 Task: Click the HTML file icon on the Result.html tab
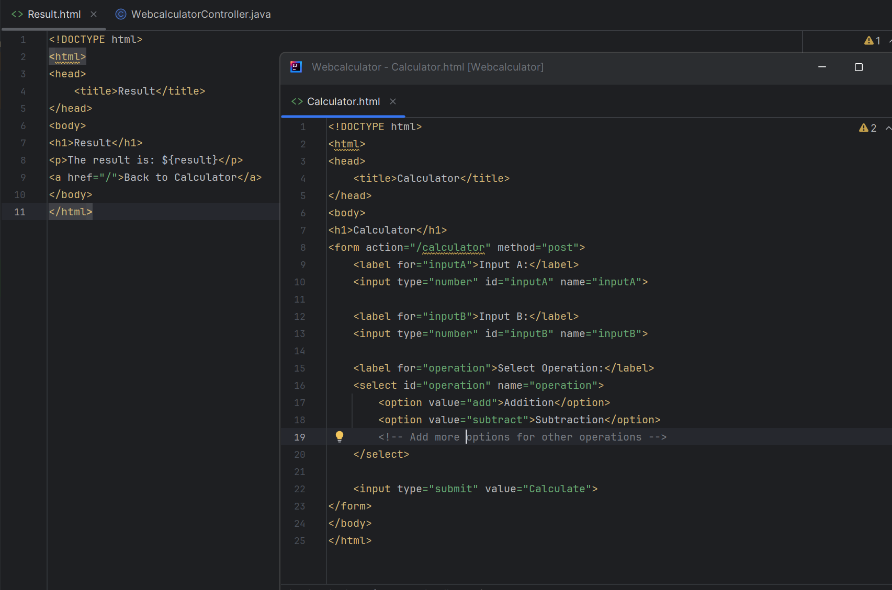tap(17, 14)
